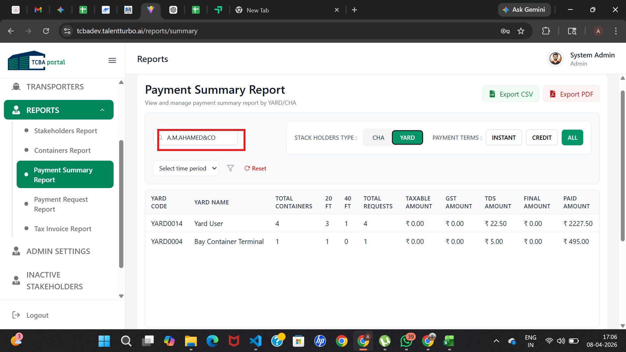Go back with the browser back arrow
This screenshot has width=626, height=352.
[x=11, y=31]
